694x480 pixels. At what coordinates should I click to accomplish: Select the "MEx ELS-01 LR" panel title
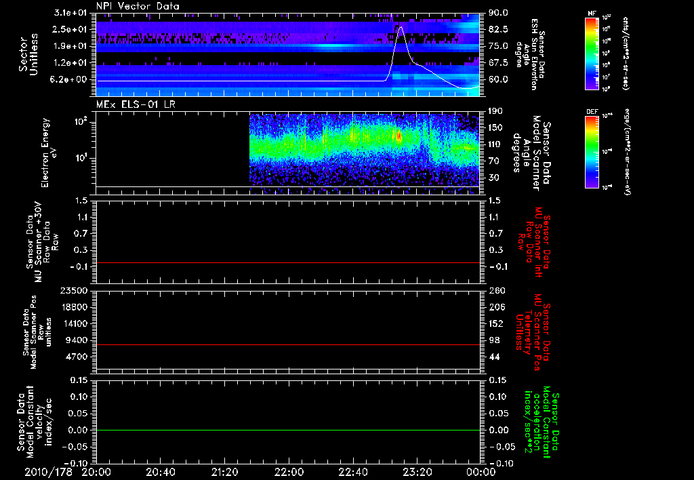click(136, 104)
